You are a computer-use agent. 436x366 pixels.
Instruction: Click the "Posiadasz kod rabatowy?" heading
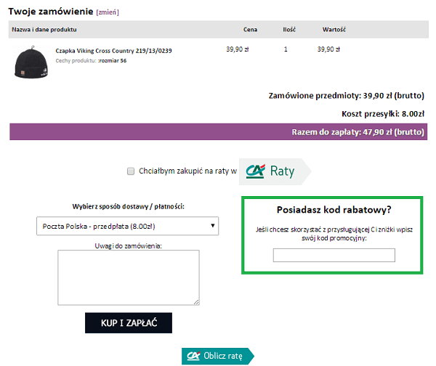(x=334, y=210)
